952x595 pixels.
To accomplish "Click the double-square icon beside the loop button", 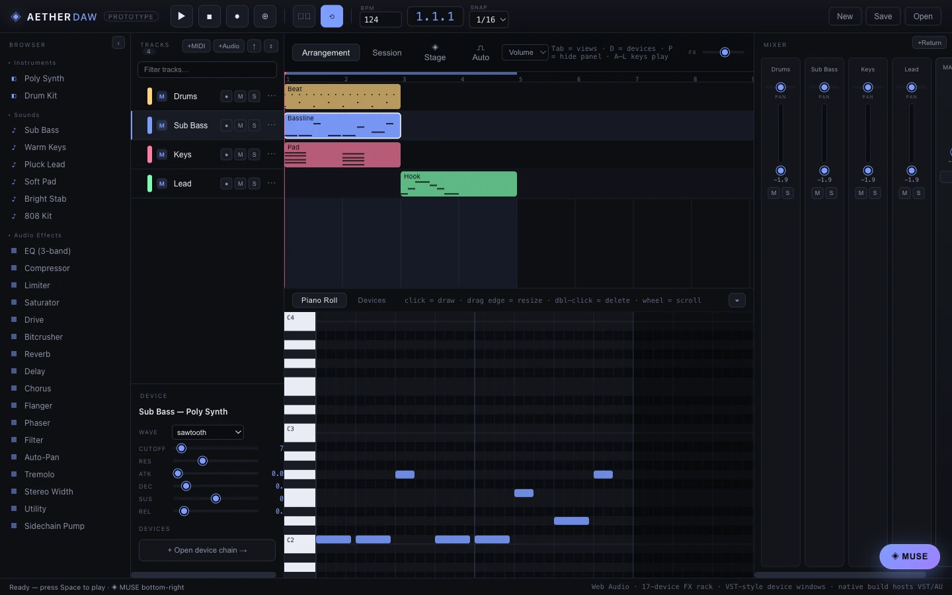I will pos(304,17).
